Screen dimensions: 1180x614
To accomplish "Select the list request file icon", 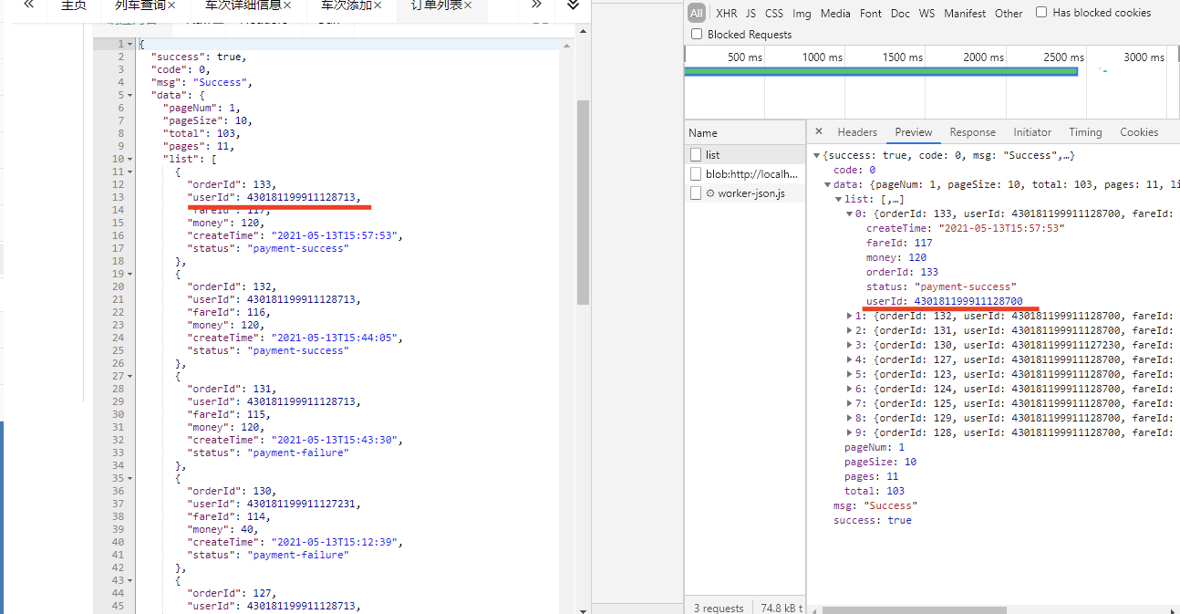I will (x=696, y=155).
